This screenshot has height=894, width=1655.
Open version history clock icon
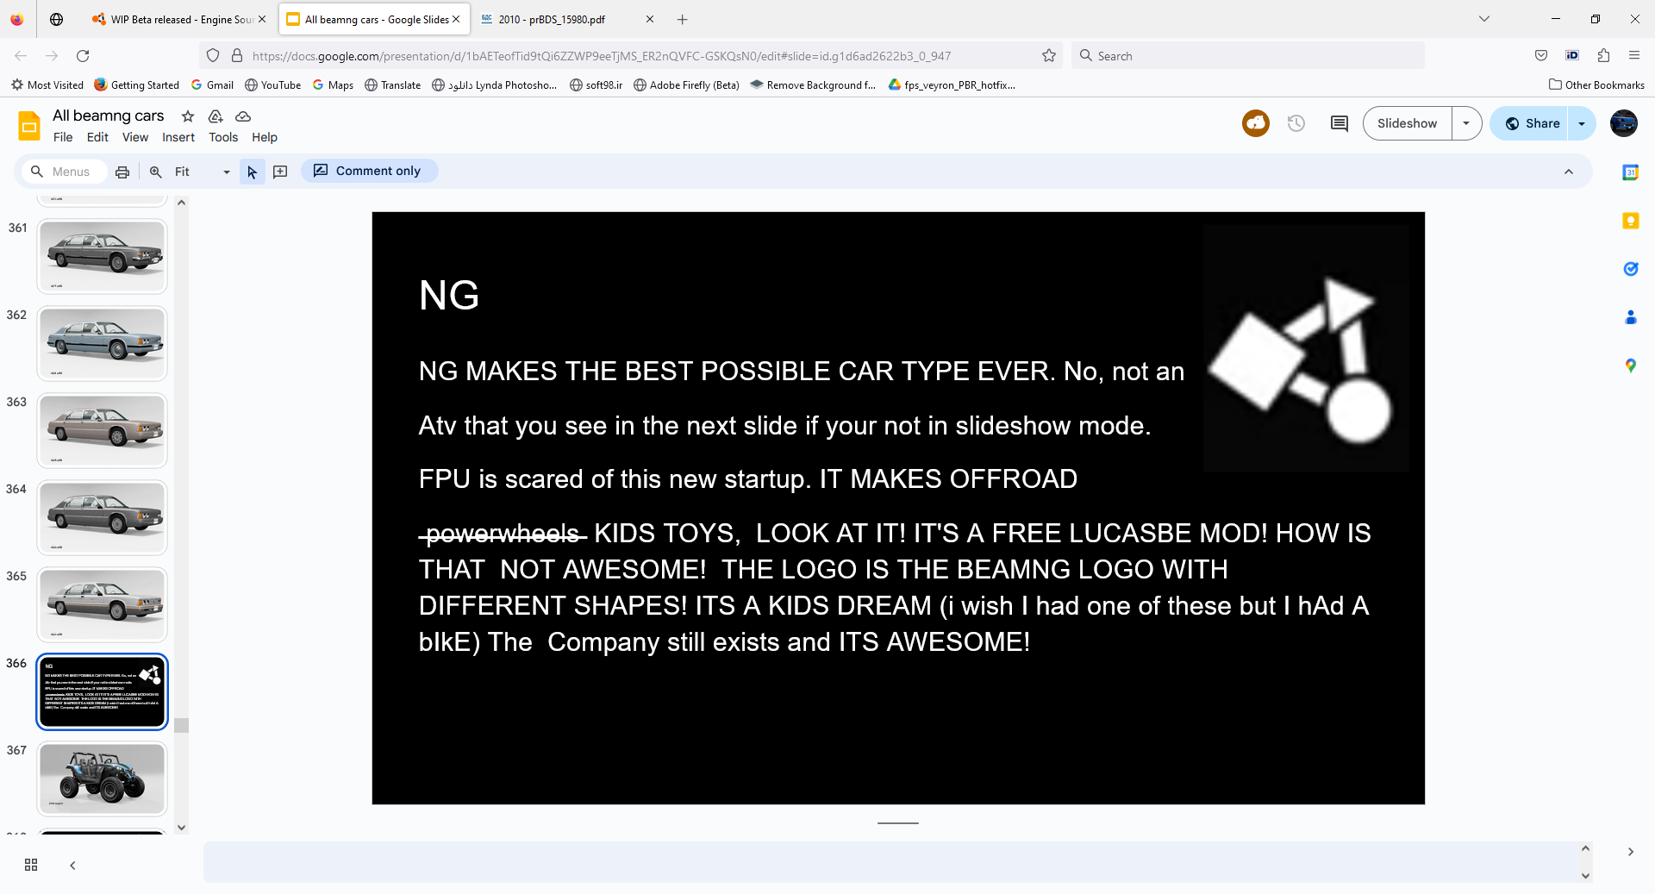pyautogui.click(x=1296, y=123)
